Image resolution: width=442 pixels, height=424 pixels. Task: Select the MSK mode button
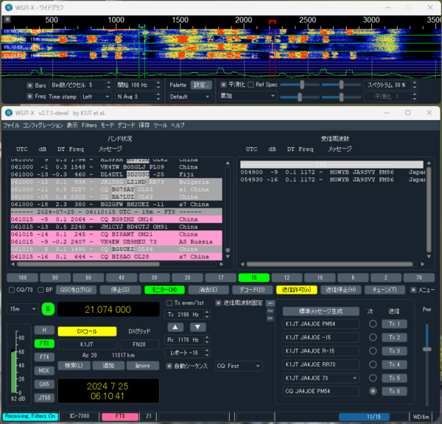[x=44, y=370]
